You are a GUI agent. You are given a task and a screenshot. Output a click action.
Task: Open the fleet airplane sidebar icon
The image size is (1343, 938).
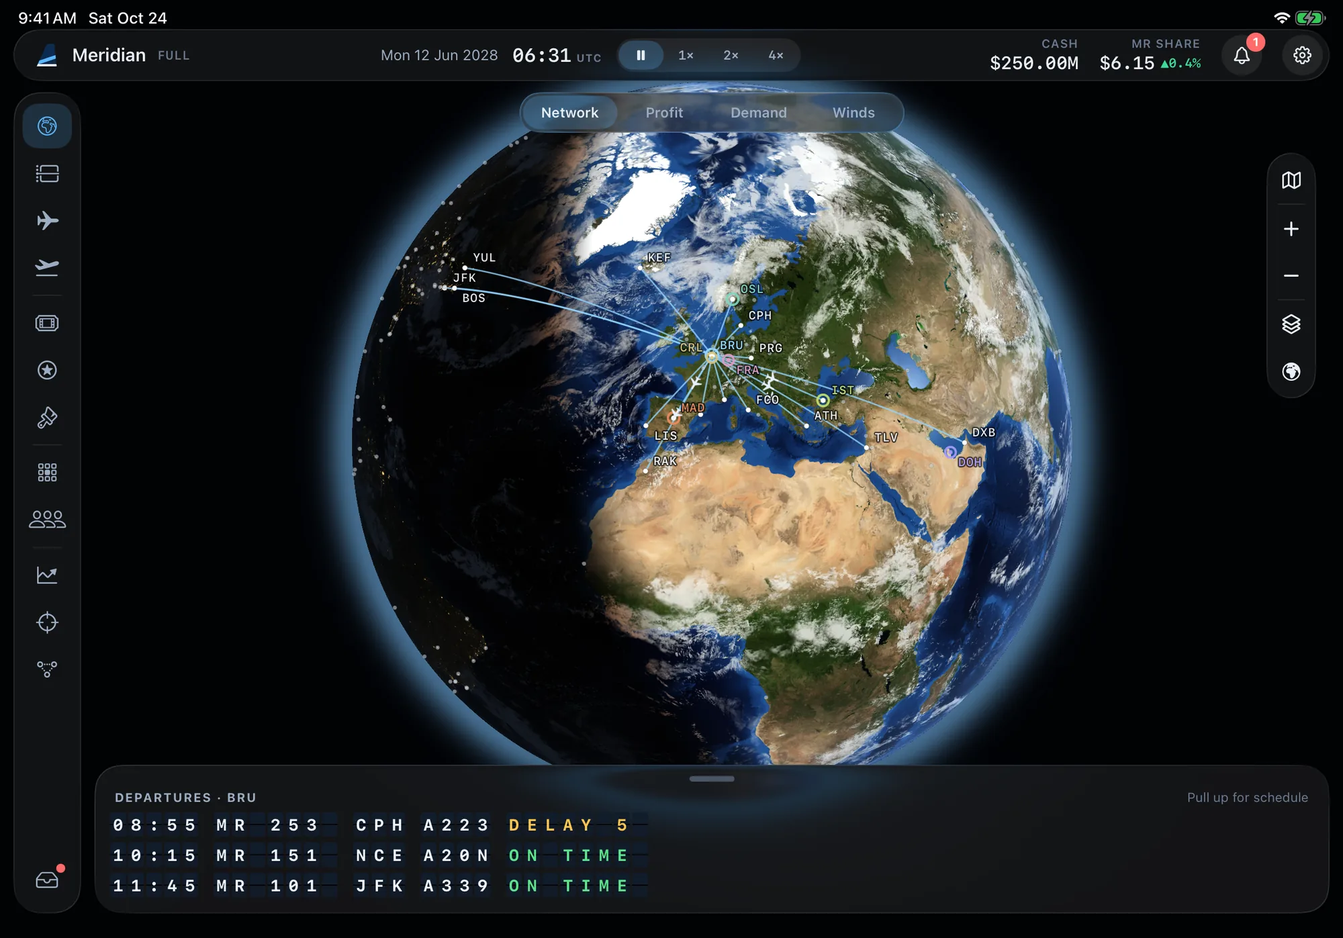pos(47,220)
